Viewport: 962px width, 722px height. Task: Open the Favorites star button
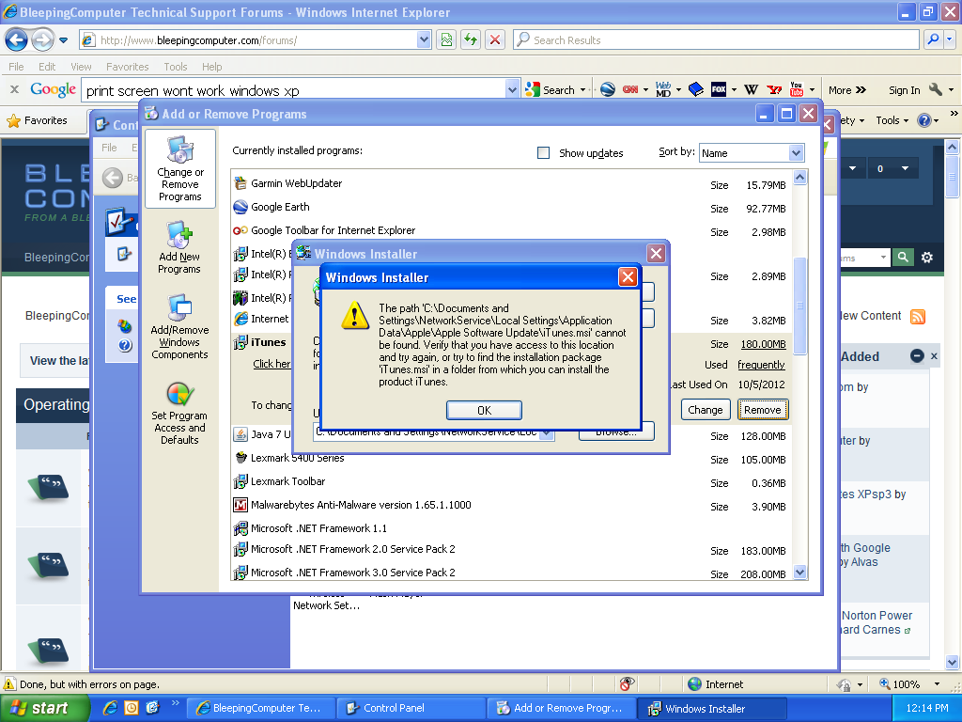point(38,120)
